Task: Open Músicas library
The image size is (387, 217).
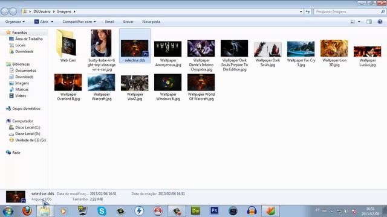Action: click(x=22, y=90)
